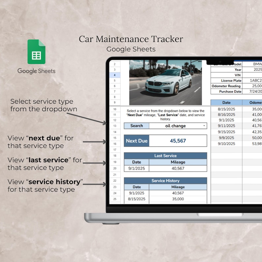Click the 35,000 mileage cell

point(178,199)
